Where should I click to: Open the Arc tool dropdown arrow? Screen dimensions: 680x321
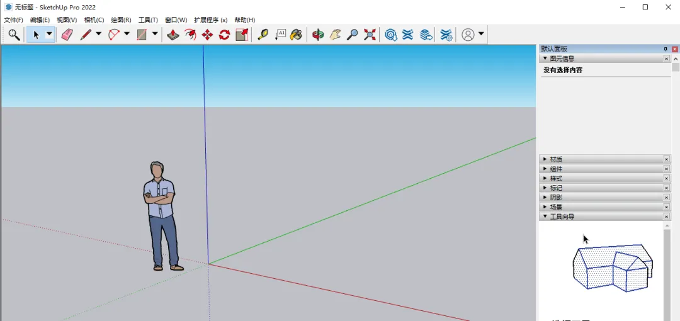coord(127,34)
